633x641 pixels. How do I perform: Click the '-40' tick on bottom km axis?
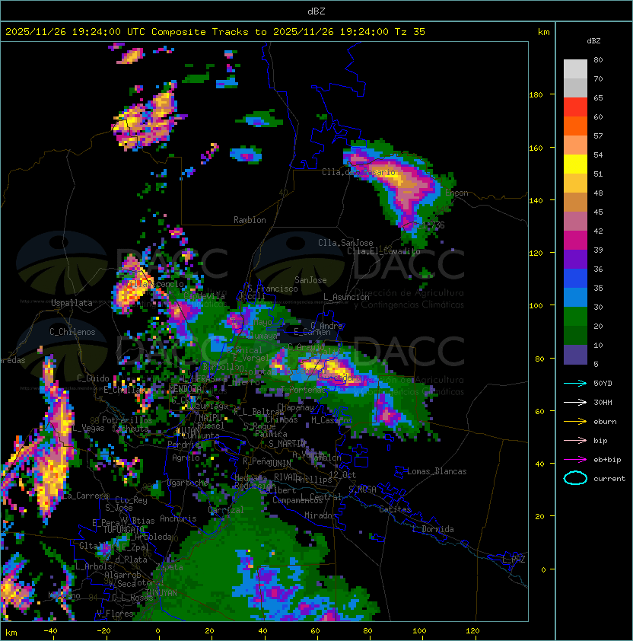(51, 631)
